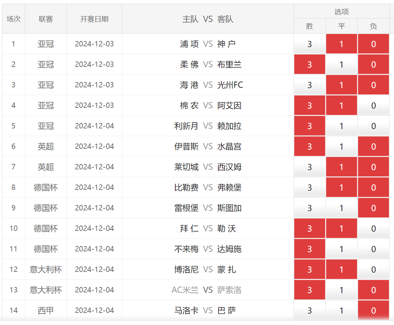The image size is (394, 325).
Task: Click the 主队 VS 客队 column header
Action: [208, 19]
